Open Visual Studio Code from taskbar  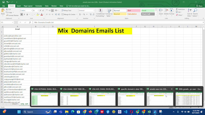[x=125, y=112]
